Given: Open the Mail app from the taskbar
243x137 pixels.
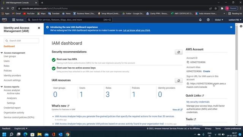Looking at the screenshot, I should 46,134.
